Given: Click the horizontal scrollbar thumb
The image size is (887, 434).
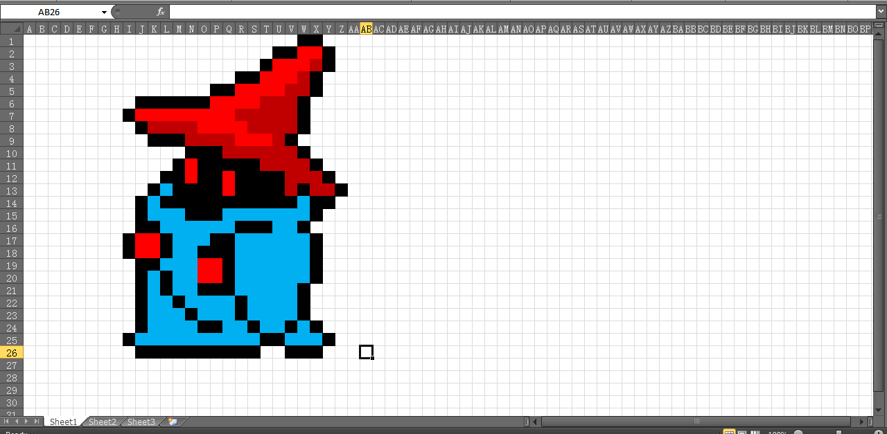Looking at the screenshot, I should [696, 422].
